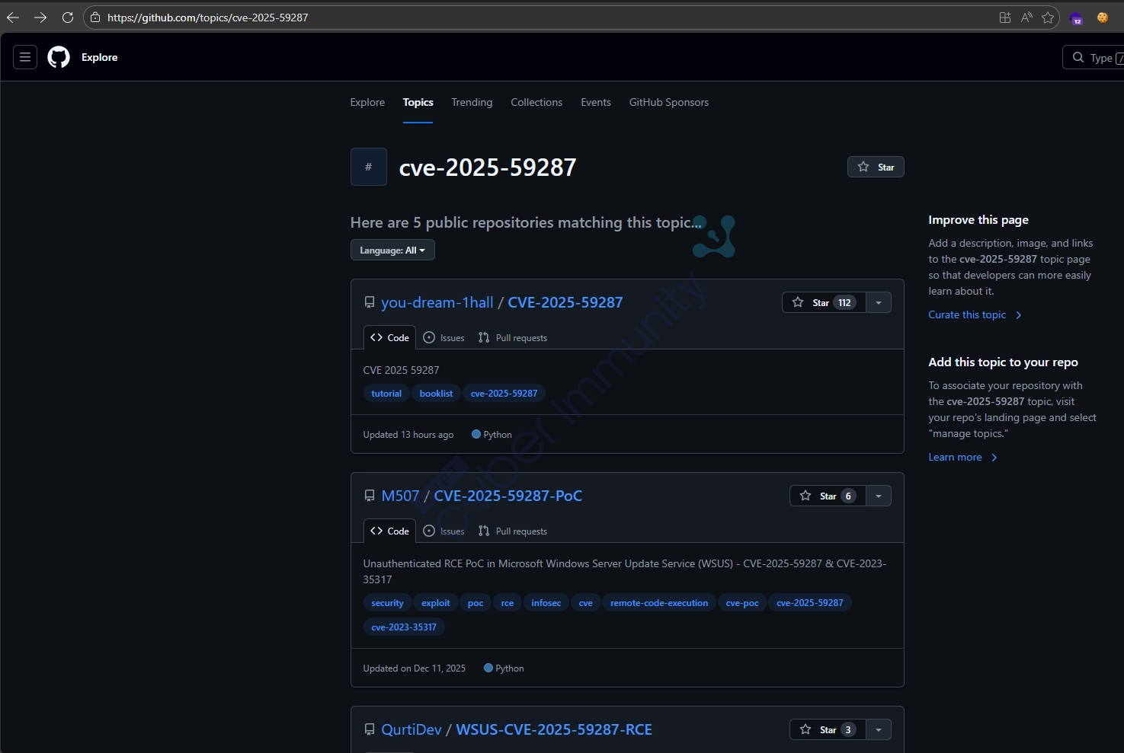
Task: Click repo icon next to you-dream-1hall
Action: (x=370, y=303)
